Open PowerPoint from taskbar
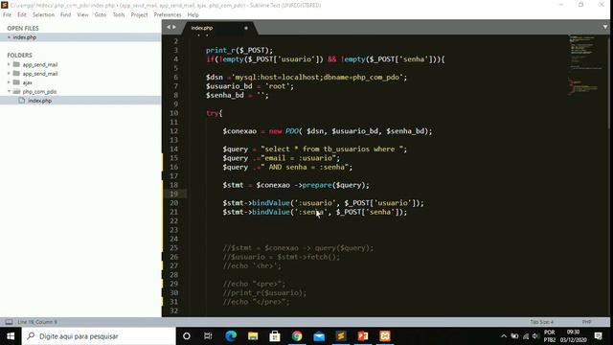 pos(363,336)
